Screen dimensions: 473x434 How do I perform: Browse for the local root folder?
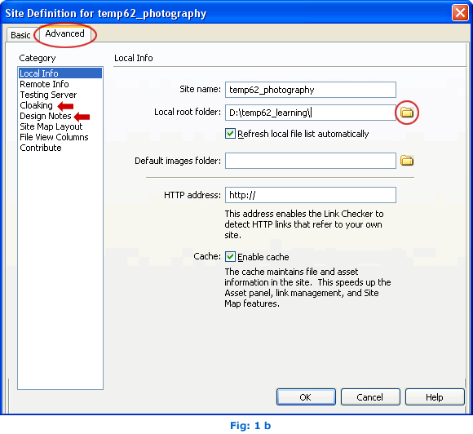pyautogui.click(x=407, y=113)
